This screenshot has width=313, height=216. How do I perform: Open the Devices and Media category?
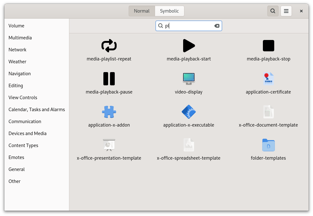[27, 134]
